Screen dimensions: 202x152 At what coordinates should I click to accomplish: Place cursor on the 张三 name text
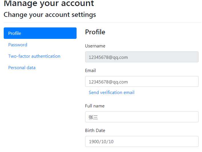click(93, 117)
